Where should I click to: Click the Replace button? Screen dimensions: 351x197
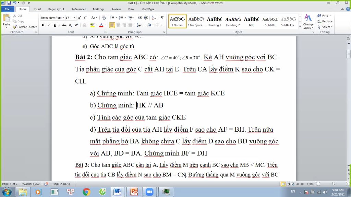click(x=325, y=22)
